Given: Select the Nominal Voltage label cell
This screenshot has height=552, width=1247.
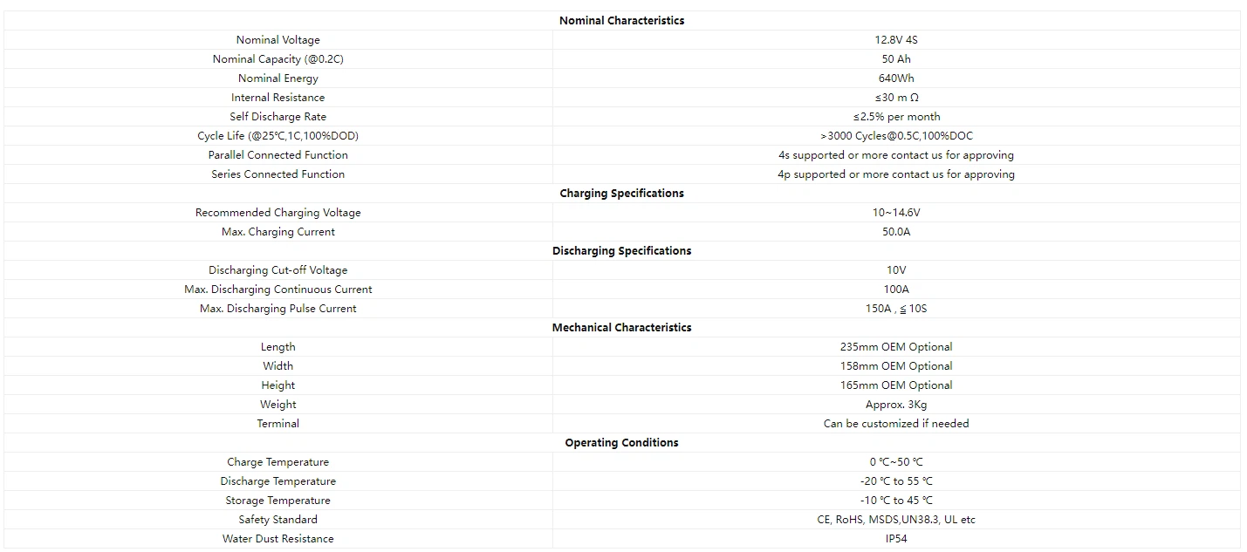Looking at the screenshot, I should [x=277, y=40].
